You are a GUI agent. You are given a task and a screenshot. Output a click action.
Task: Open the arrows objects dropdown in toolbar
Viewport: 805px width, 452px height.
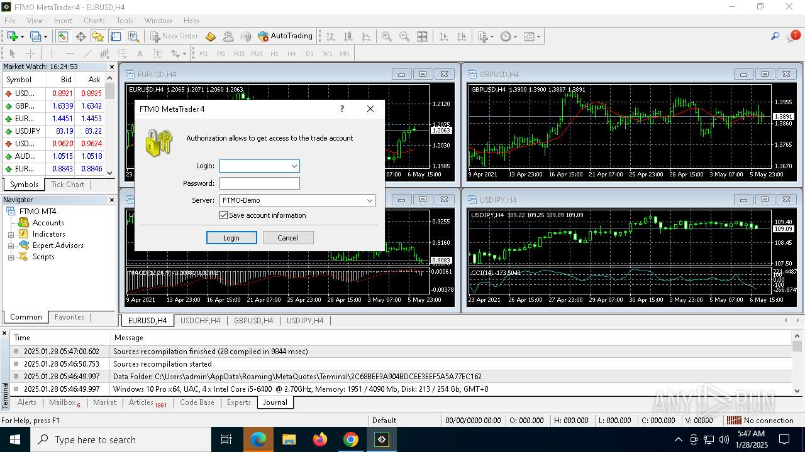tap(178, 54)
